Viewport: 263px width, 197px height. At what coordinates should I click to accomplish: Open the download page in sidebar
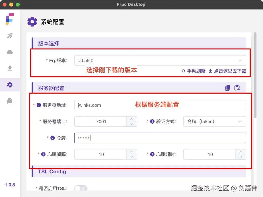click(10, 68)
